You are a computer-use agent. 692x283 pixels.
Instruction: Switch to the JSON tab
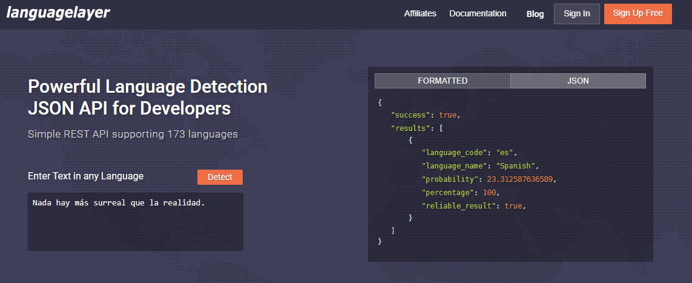(578, 81)
